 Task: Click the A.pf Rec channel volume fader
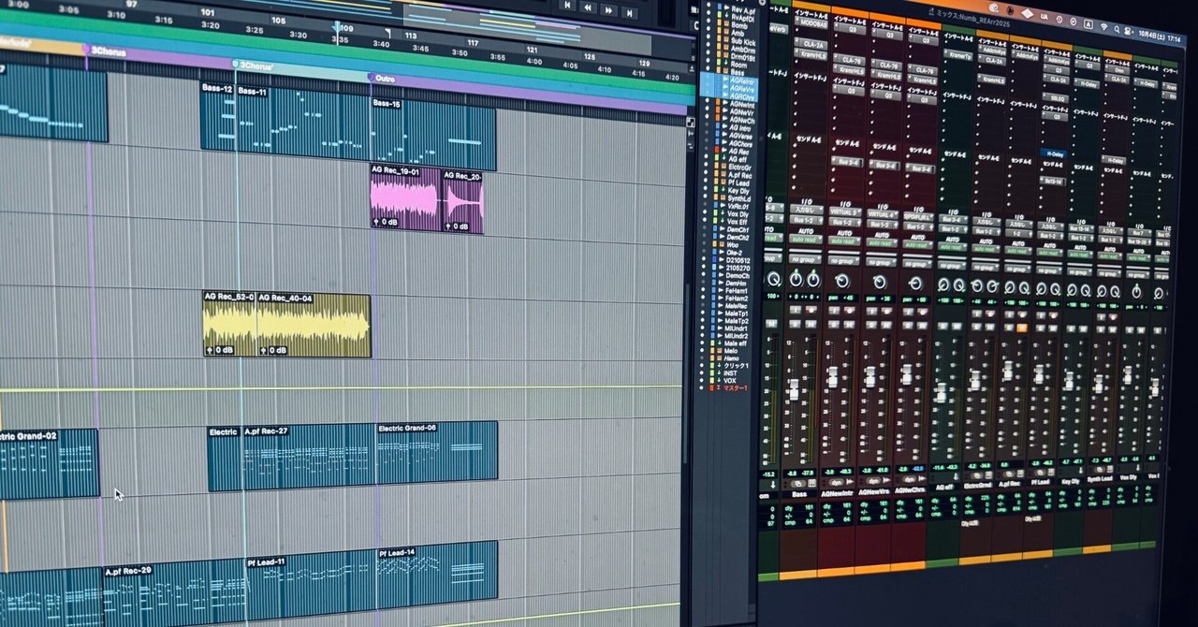pyautogui.click(x=1008, y=370)
